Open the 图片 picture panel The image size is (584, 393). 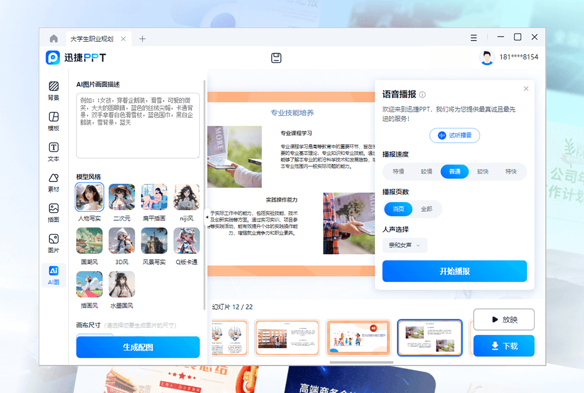[54, 243]
